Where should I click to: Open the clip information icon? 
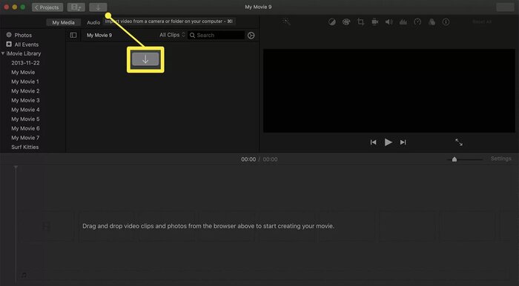[x=446, y=22]
